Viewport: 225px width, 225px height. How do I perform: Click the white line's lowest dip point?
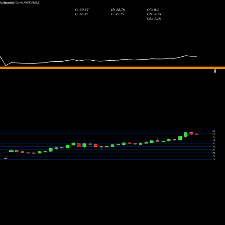pos(6,66)
